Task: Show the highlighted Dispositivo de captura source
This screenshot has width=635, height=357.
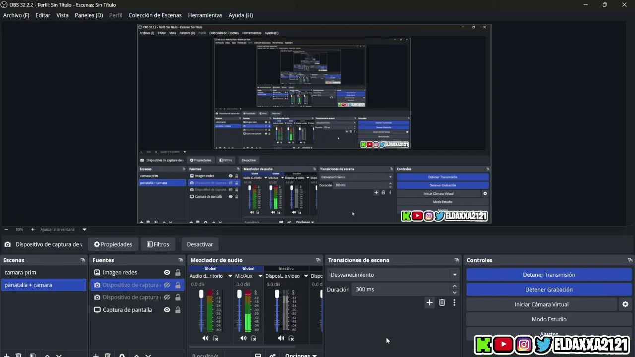Action: [x=167, y=285]
